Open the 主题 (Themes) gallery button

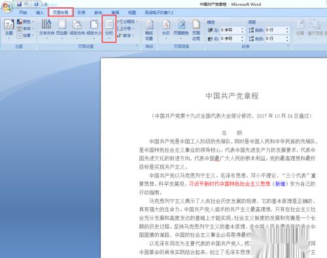[x=9, y=29]
